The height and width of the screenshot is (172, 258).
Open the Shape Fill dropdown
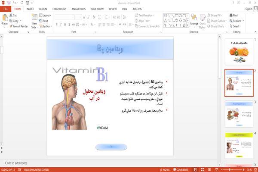[x=215, y=16]
